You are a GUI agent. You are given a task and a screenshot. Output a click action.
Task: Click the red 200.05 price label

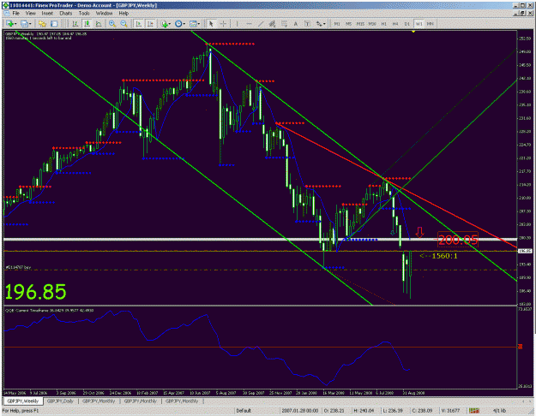(x=458, y=240)
